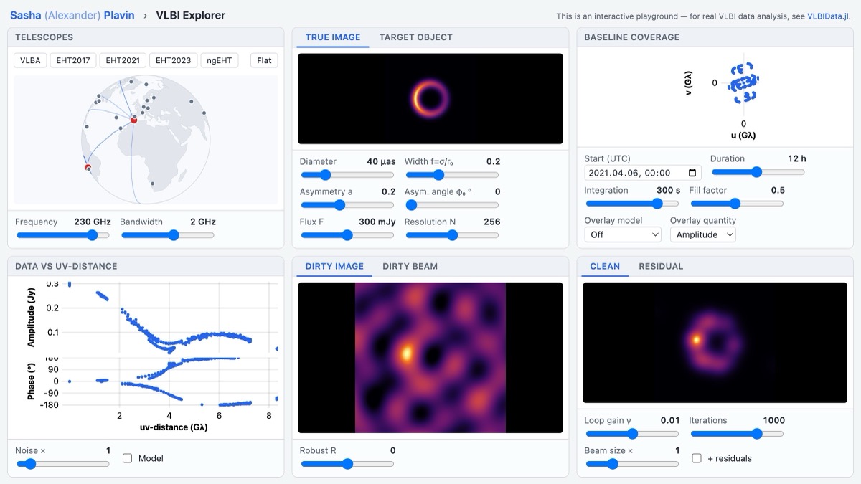Click the 2 GHz bandwidth value
Viewport: 861px width, 484px height.
click(x=203, y=222)
